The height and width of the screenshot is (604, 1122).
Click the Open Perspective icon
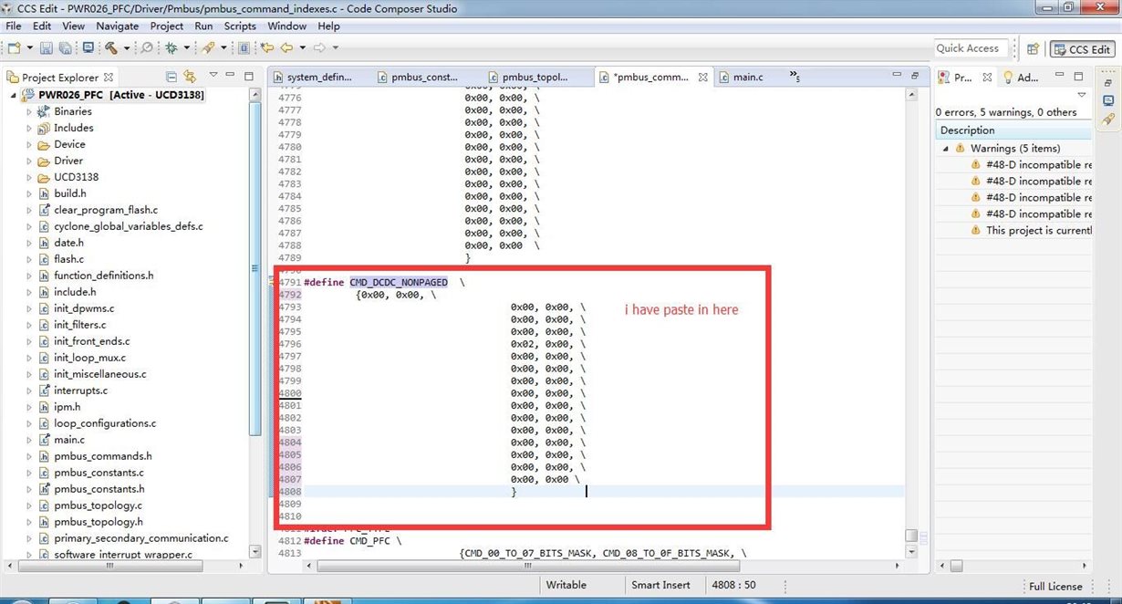pos(1034,49)
